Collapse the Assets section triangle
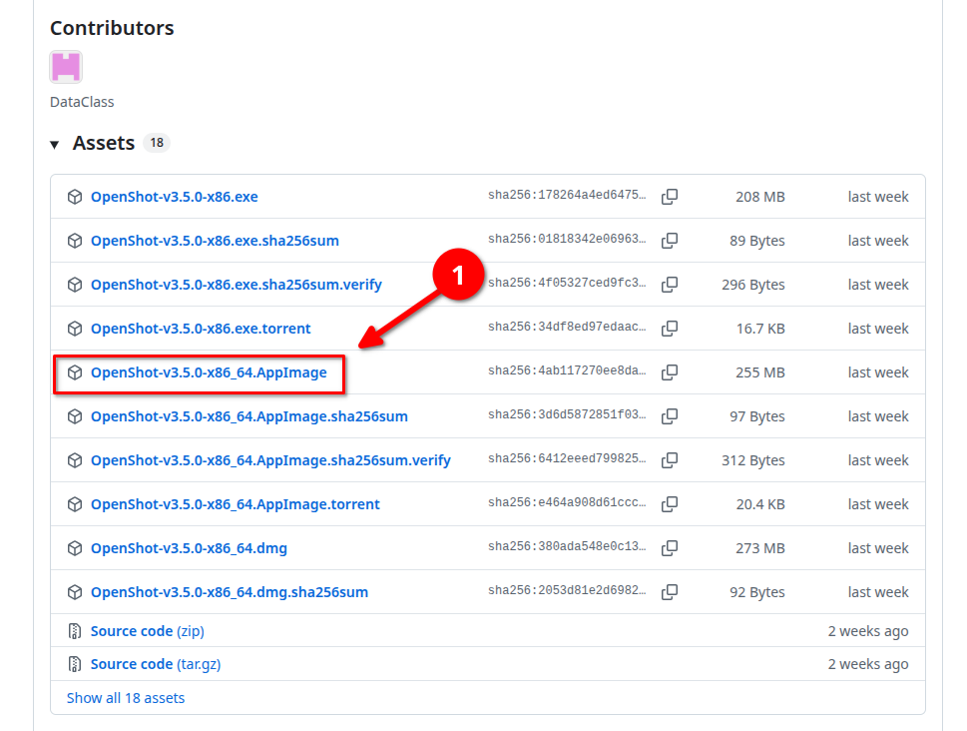 [54, 145]
